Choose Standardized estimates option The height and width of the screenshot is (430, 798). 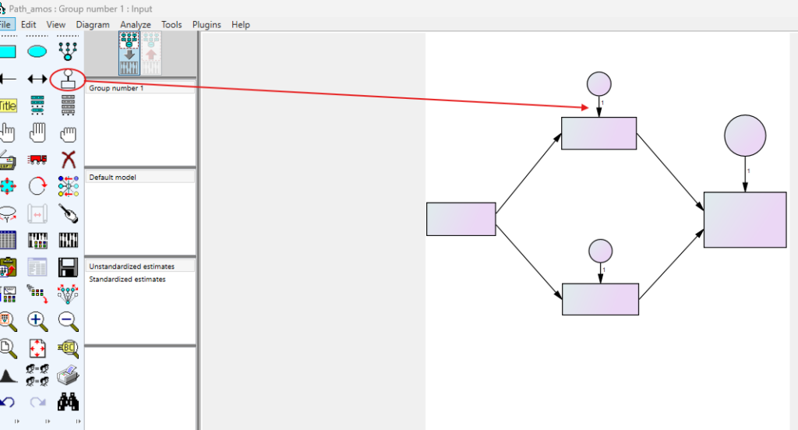pyautogui.click(x=127, y=279)
